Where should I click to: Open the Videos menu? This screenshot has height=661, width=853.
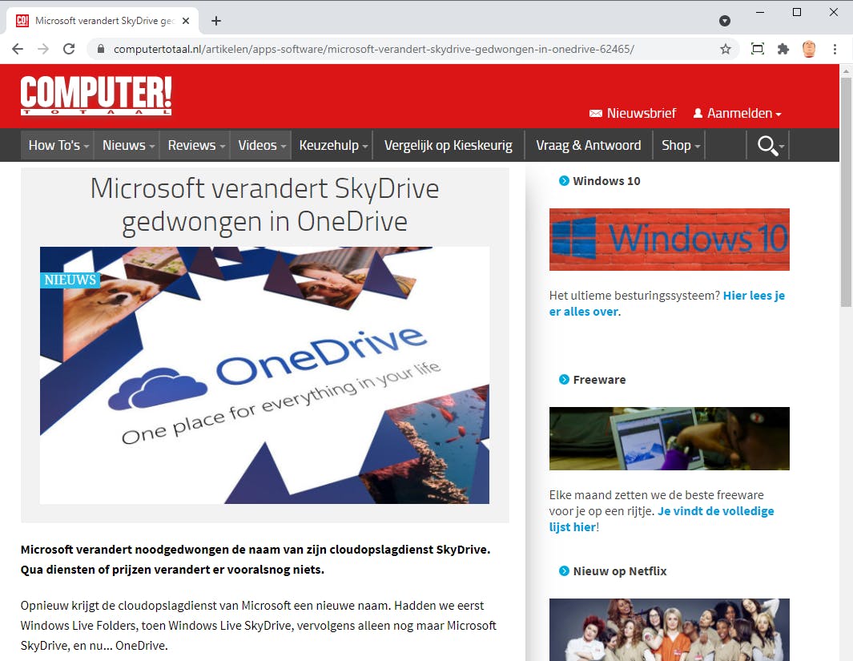261,145
